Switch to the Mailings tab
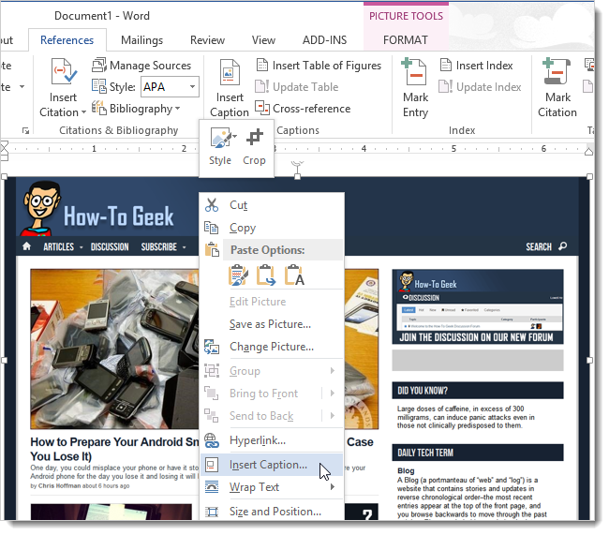Image resolution: width=609 pixels, height=535 pixels. pyautogui.click(x=141, y=40)
